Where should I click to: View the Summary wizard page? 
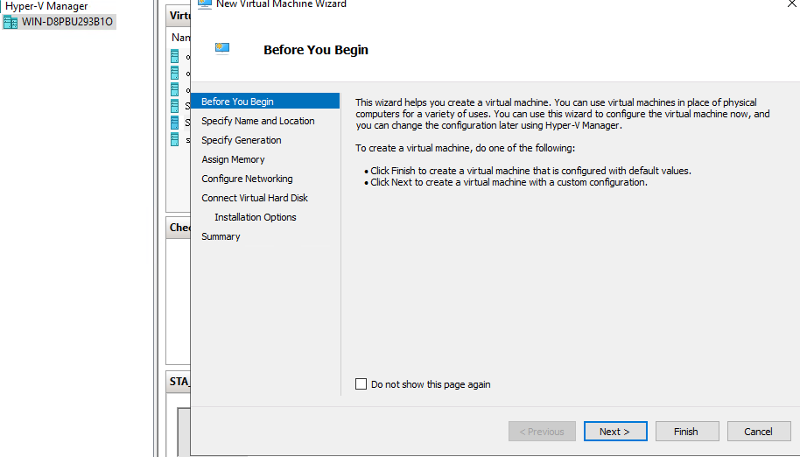coord(221,236)
